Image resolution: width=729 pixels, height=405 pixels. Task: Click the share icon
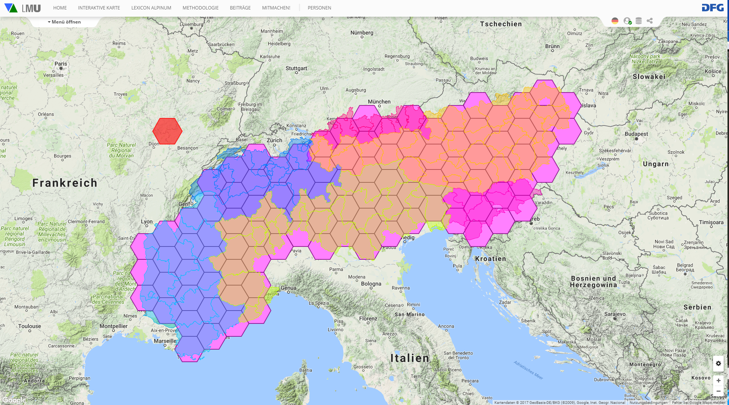tap(650, 21)
